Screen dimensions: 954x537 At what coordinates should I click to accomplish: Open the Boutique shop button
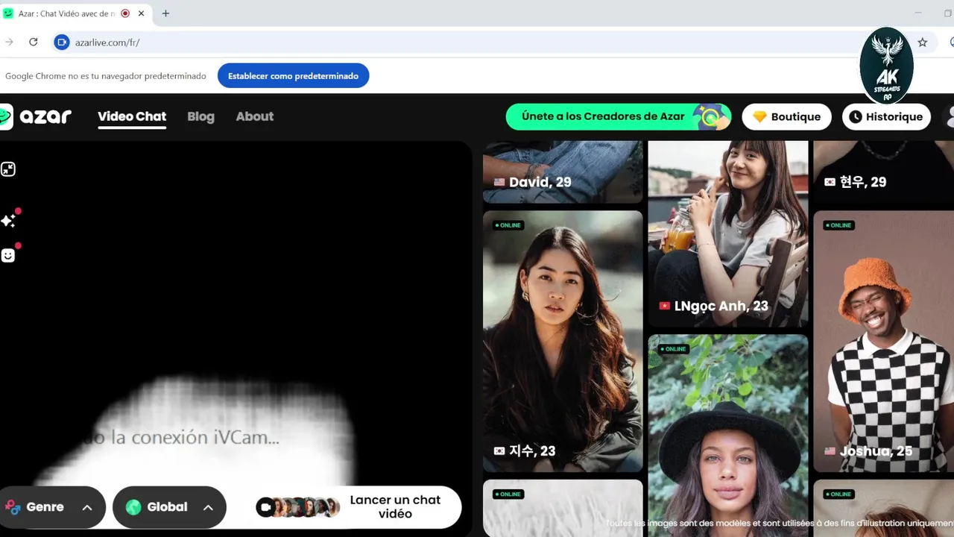786,116
